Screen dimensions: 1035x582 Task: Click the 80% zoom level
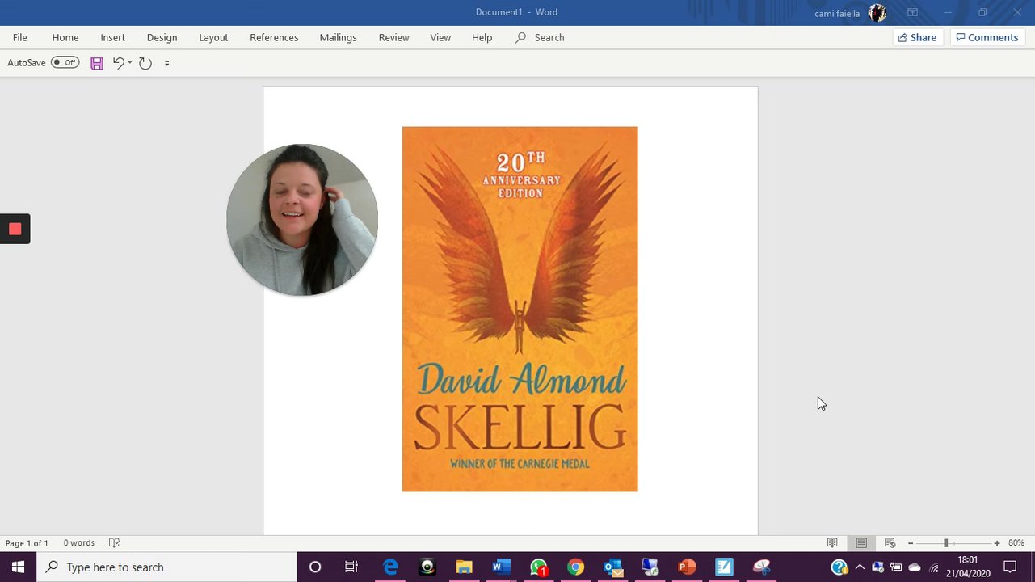[x=1016, y=543]
